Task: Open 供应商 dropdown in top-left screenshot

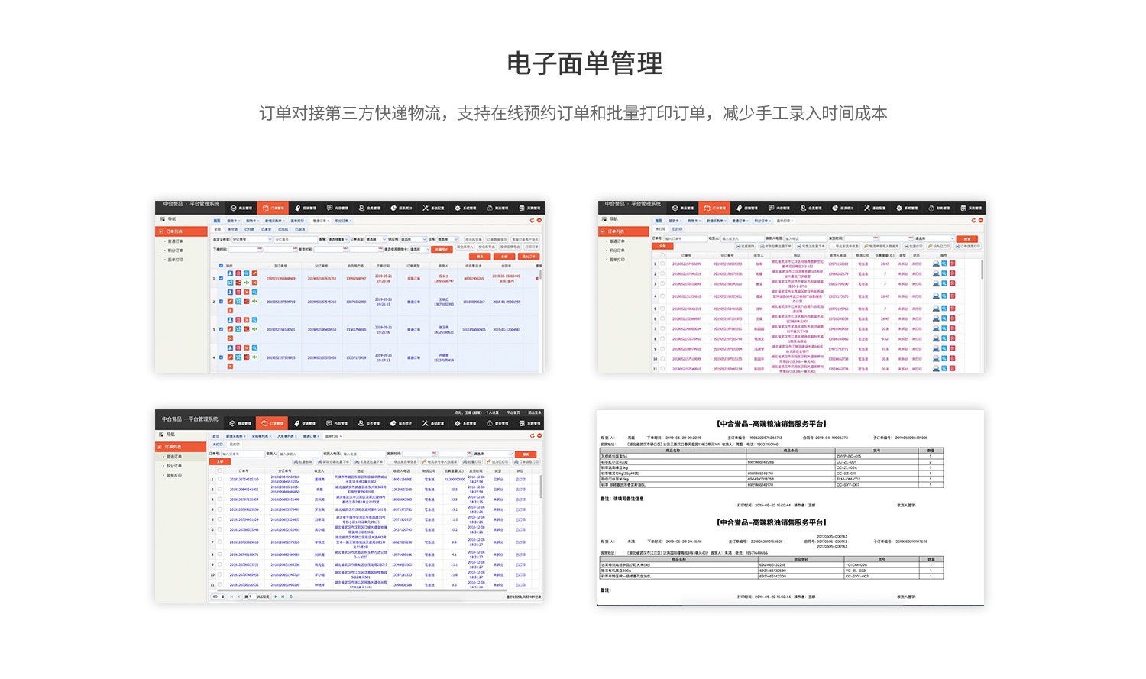Action: pyautogui.click(x=413, y=239)
